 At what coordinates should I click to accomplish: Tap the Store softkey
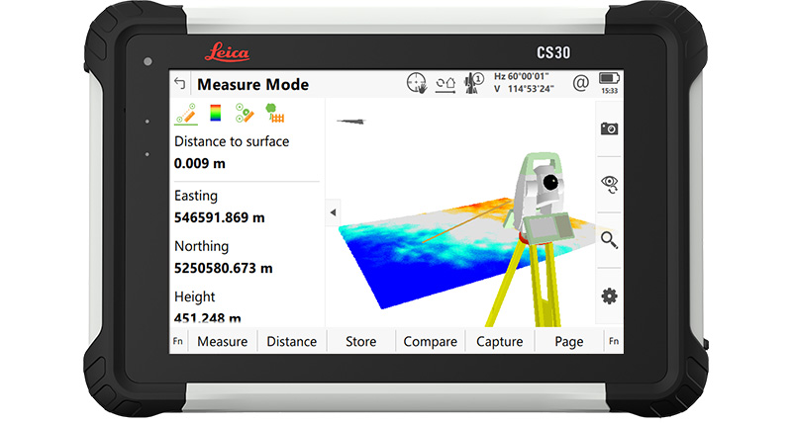[x=360, y=341]
